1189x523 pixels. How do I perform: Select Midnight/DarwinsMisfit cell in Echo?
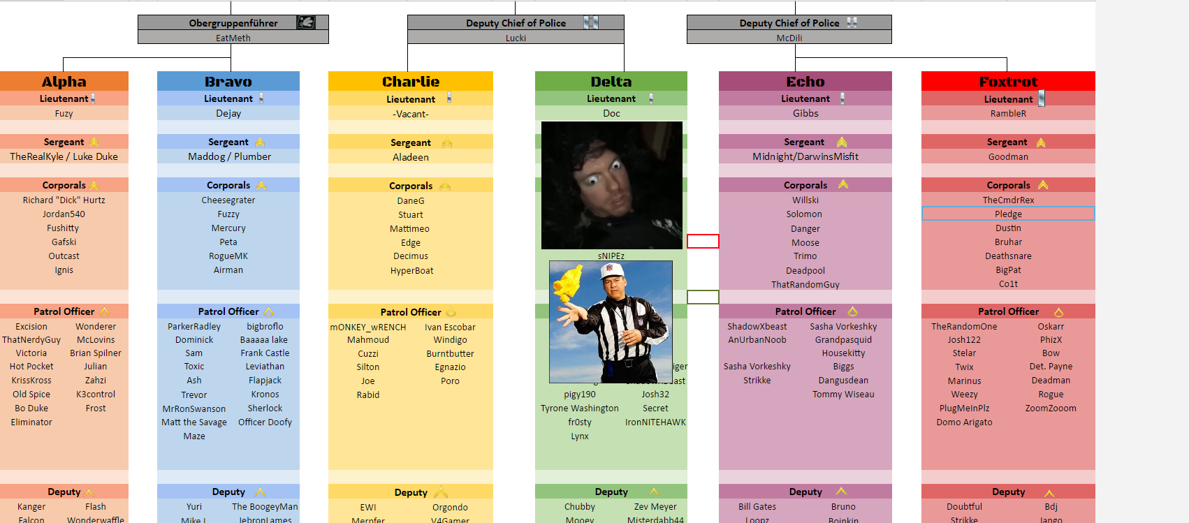point(805,156)
